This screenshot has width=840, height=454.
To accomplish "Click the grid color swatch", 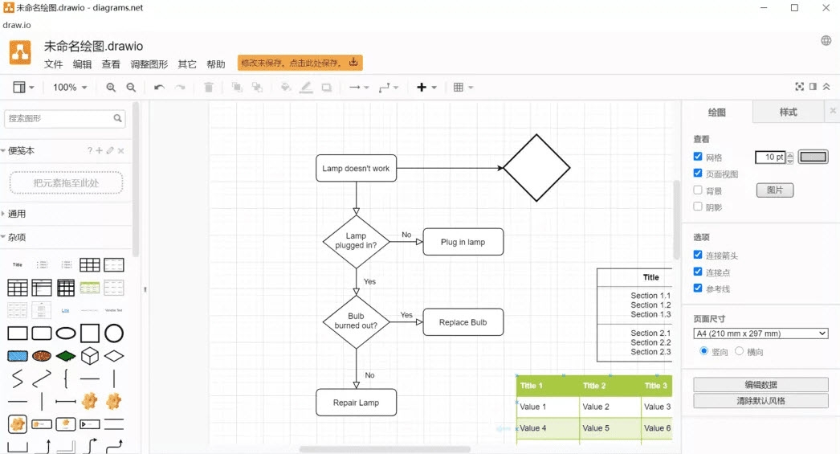I will pyautogui.click(x=813, y=157).
